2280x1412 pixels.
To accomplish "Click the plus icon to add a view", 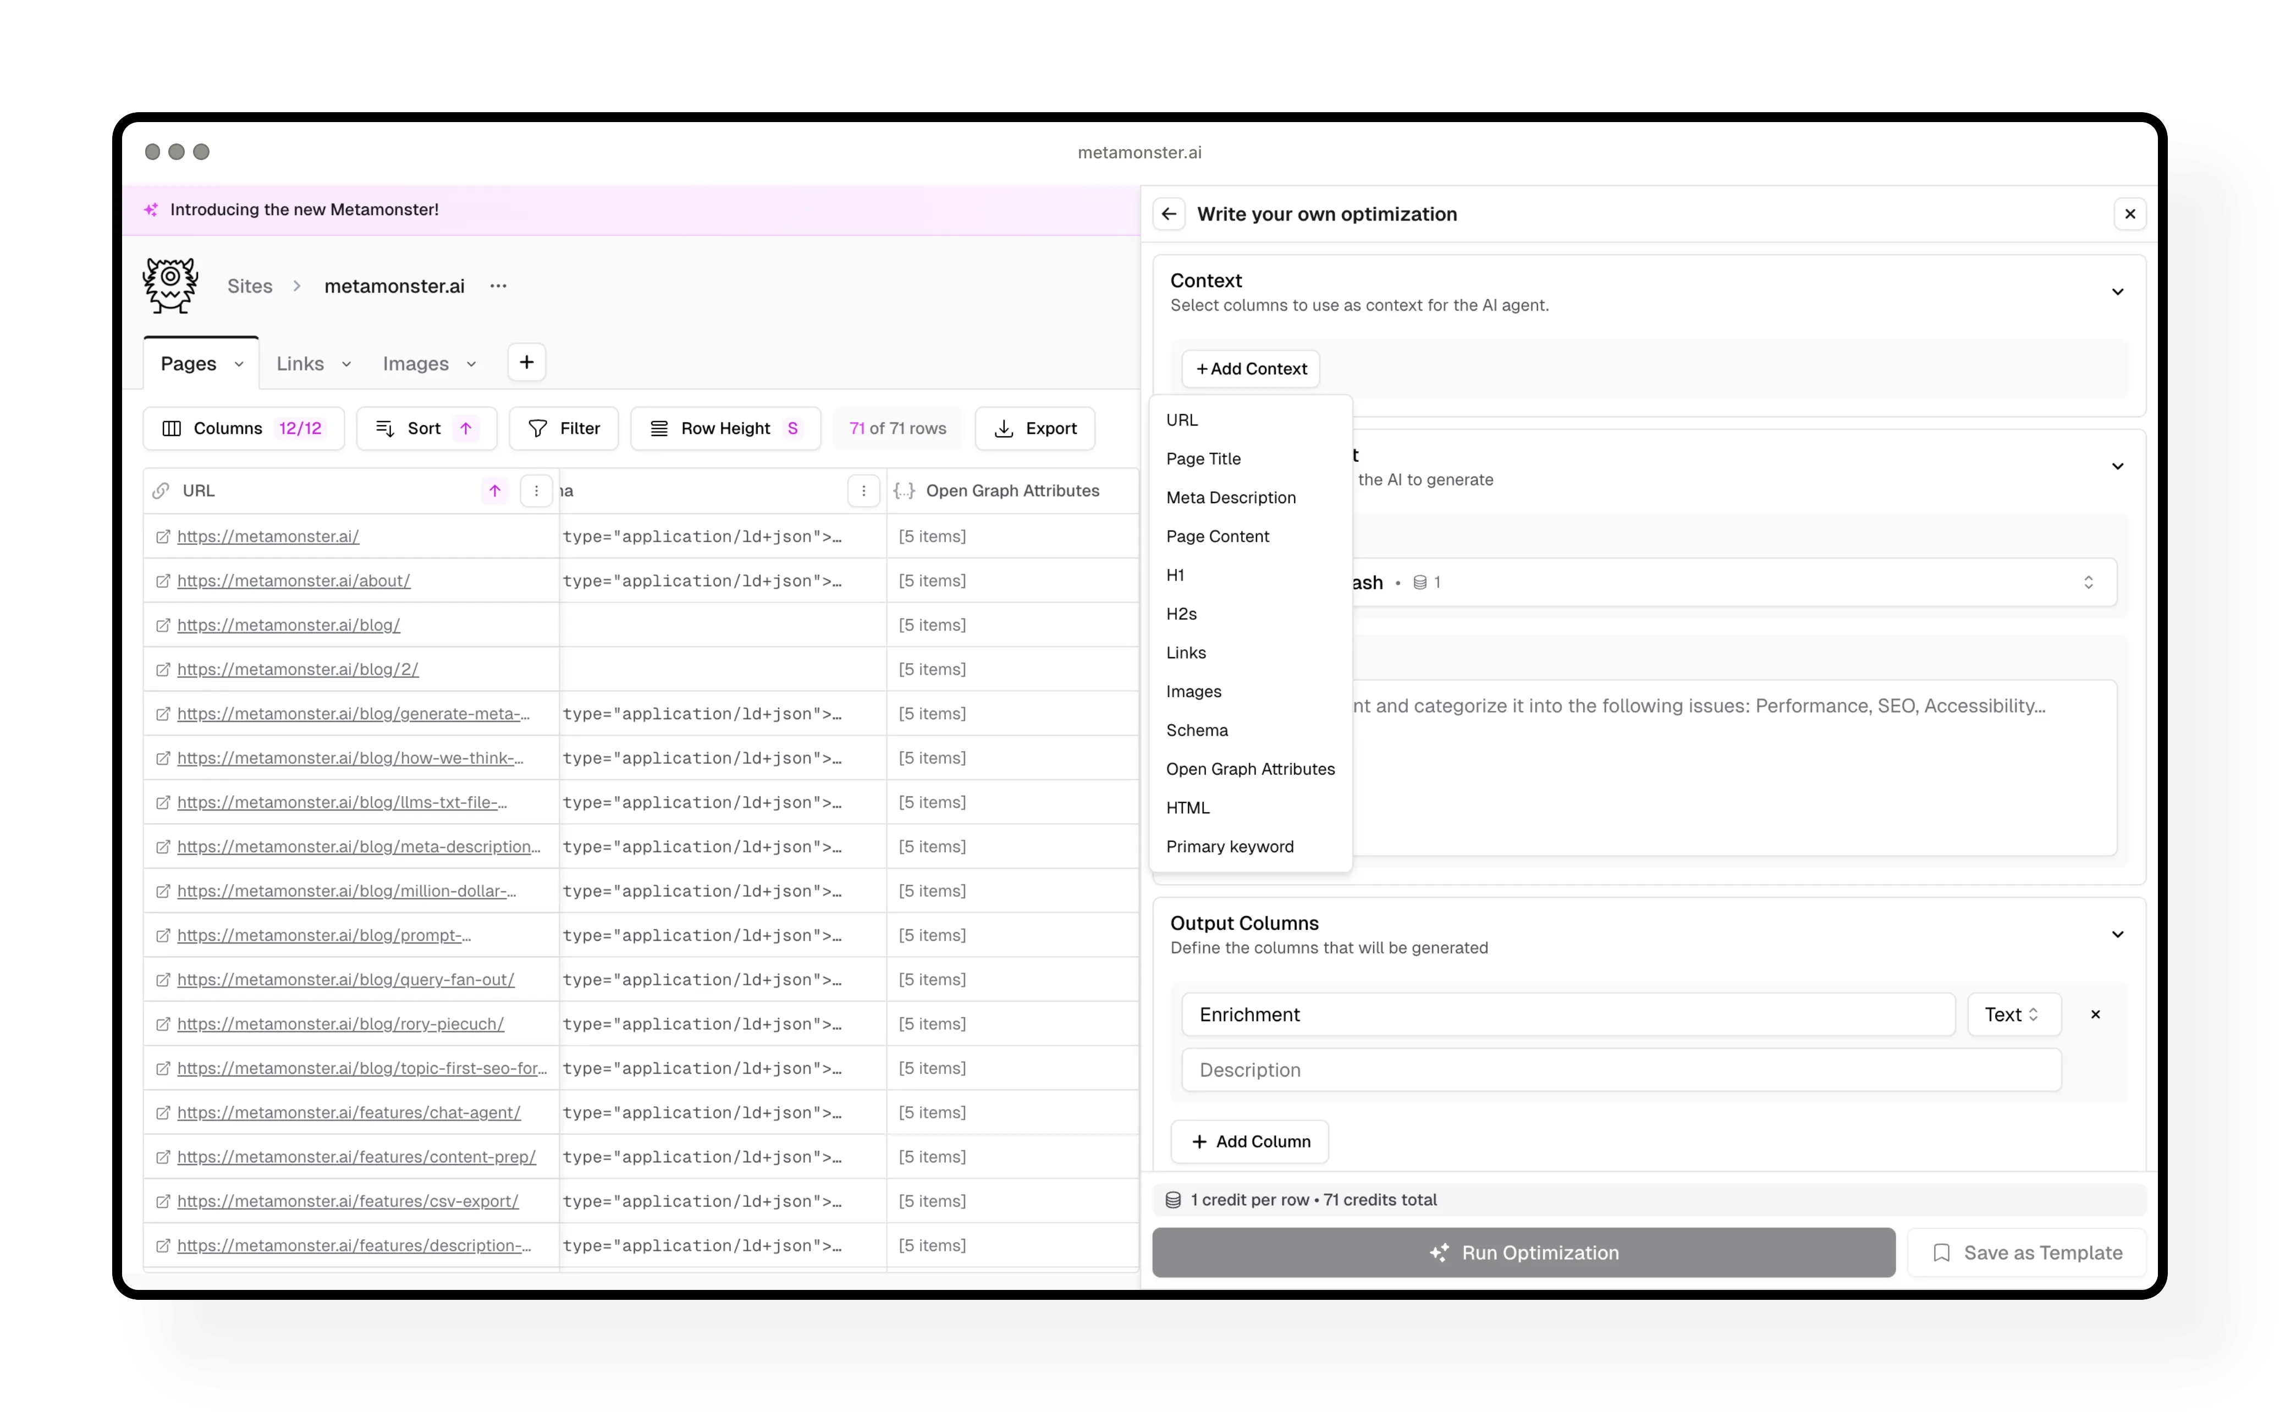I will coord(526,361).
